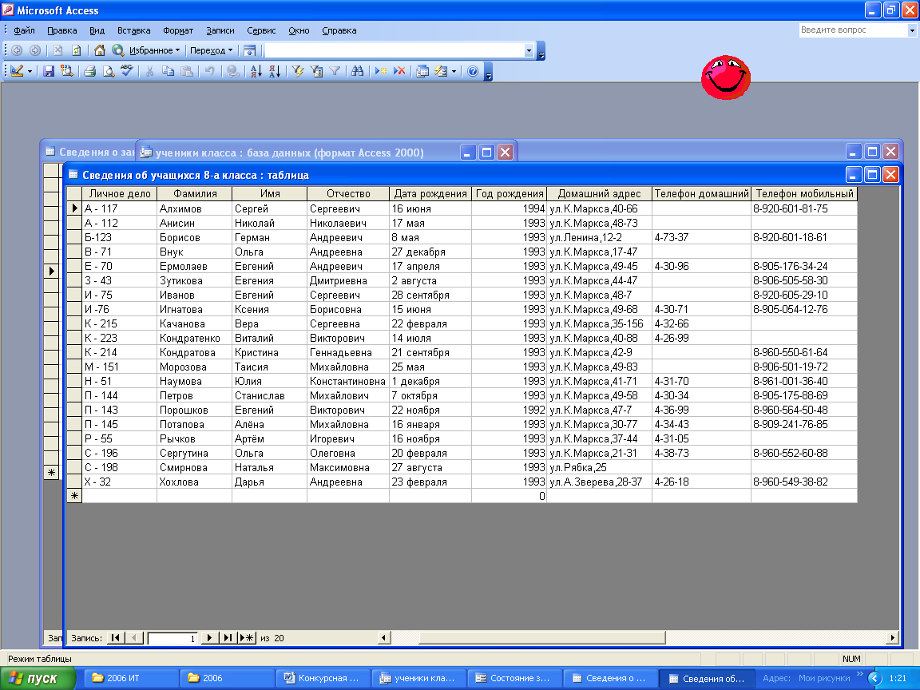This screenshot has height=690, width=920.
Task: Go to next record button
Action: pyautogui.click(x=209, y=638)
